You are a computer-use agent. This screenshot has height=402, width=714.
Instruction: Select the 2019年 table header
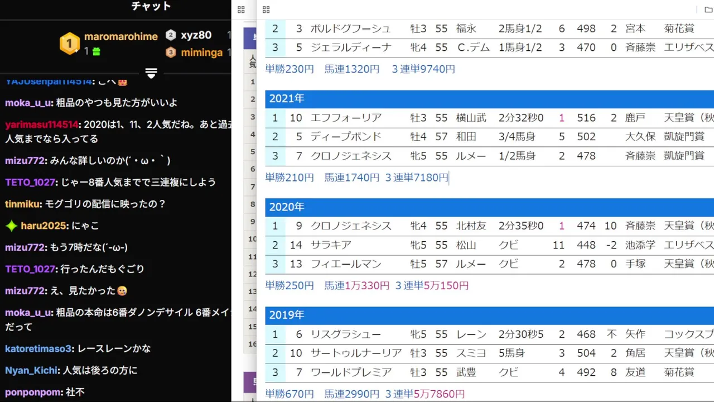coord(489,315)
